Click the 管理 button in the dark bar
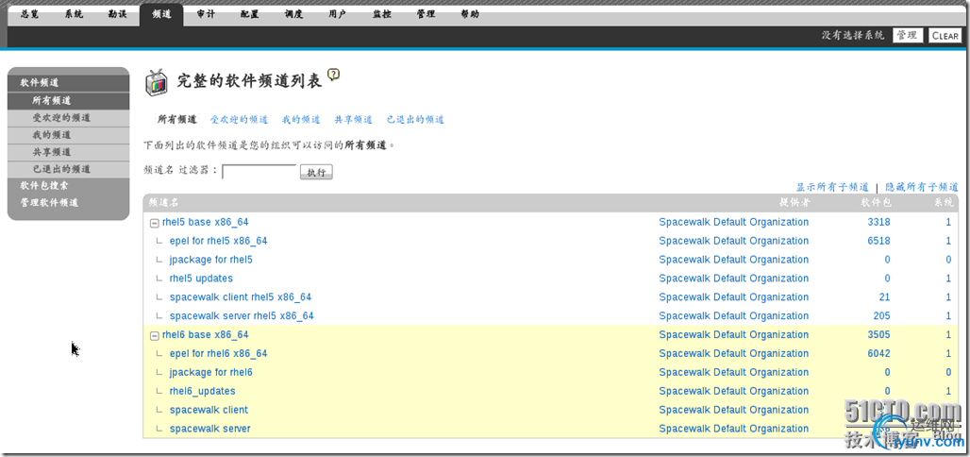The height and width of the screenshot is (457, 970). [908, 35]
